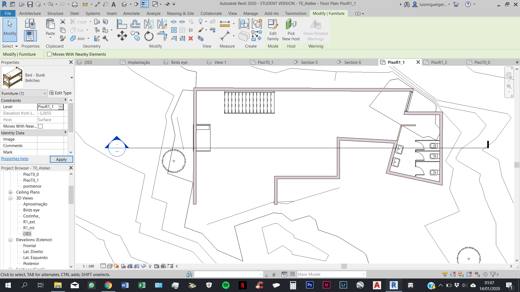The image size is (520, 292).
Task: Select the Move tool icon
Action: coord(122,36)
